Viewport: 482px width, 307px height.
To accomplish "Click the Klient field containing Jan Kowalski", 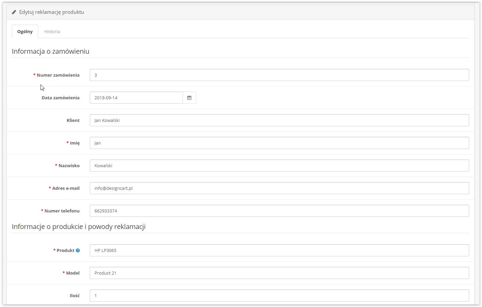I will (x=279, y=120).
